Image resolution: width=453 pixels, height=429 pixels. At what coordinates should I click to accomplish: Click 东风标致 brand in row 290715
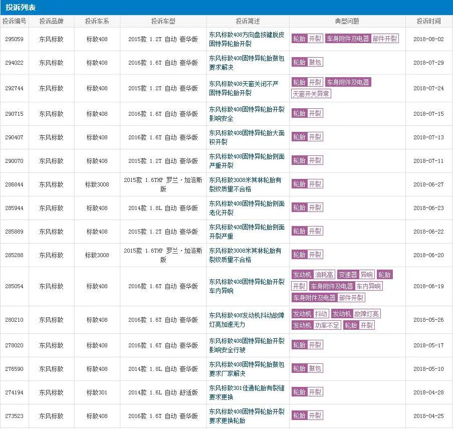(x=52, y=114)
